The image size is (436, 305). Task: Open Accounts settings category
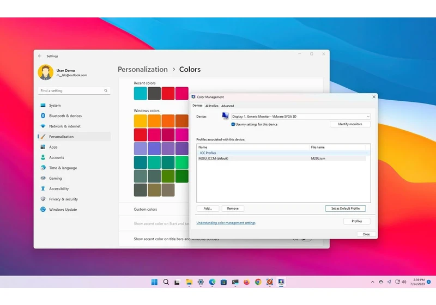74,157
